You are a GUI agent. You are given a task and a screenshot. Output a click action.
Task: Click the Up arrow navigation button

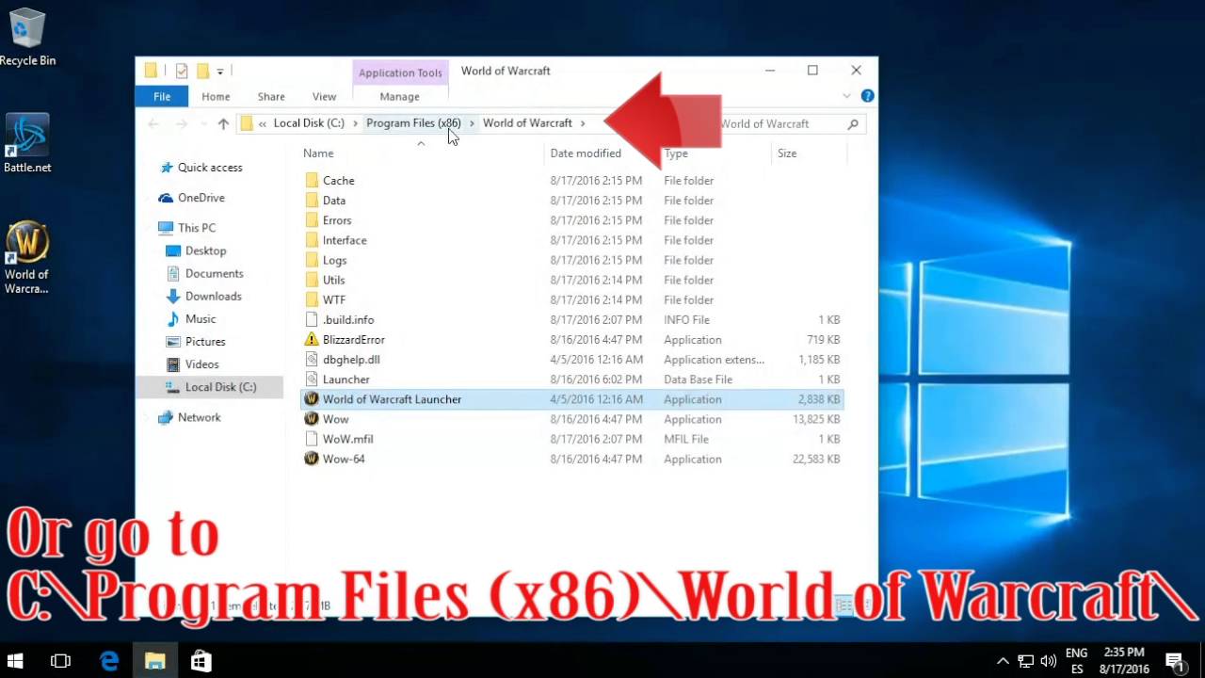click(223, 123)
